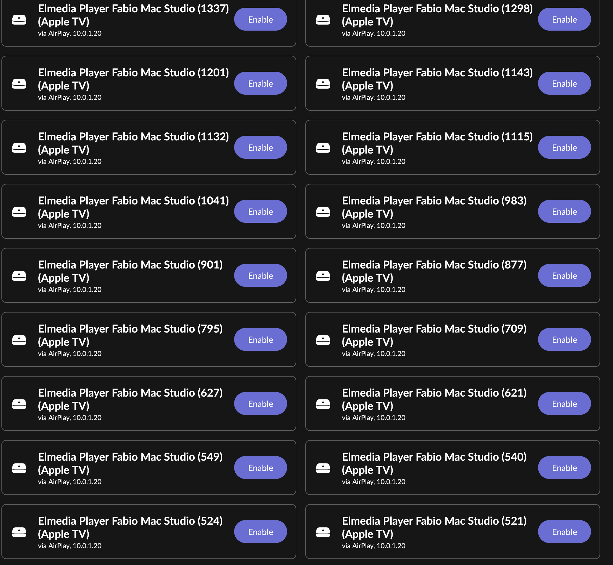Enable Elmedia Player Fabio Mac Studio (621)
The image size is (613, 565).
[x=564, y=403]
